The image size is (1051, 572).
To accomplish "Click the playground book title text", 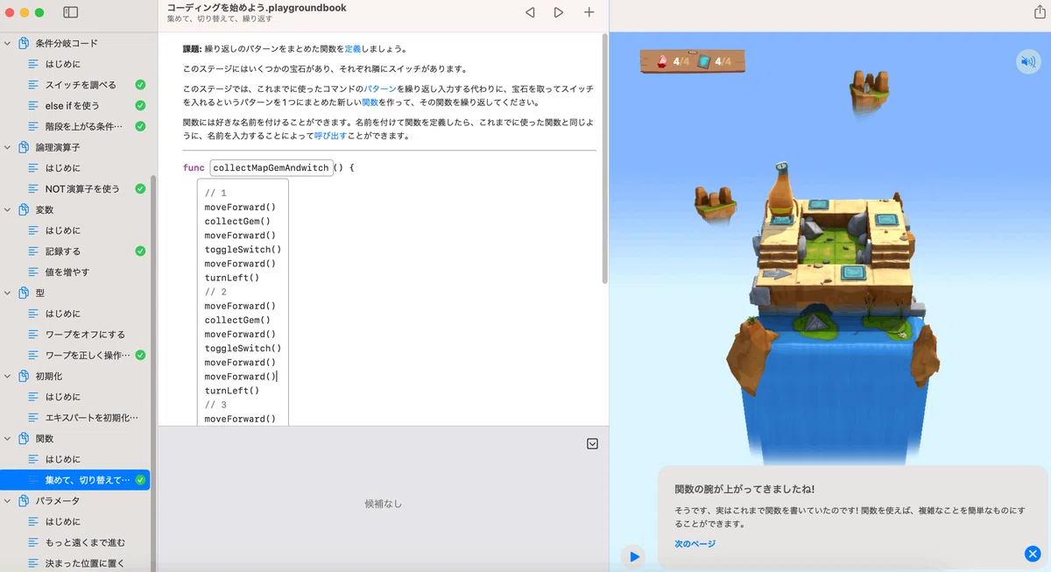I will coord(257,8).
